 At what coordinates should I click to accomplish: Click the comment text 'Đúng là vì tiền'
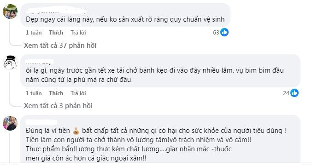pyautogui.click(x=48, y=131)
